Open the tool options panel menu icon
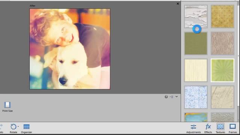This screenshot has height=135, width=240. pyautogui.click(x=172, y=97)
